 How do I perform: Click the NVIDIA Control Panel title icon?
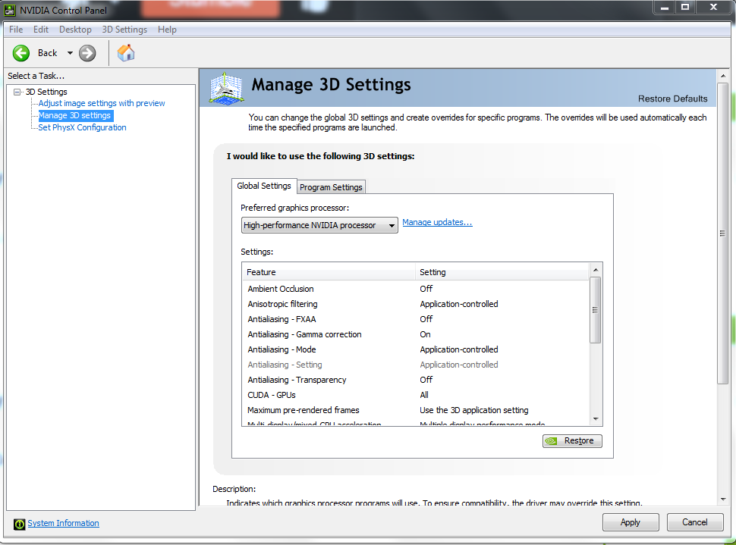(x=10, y=10)
